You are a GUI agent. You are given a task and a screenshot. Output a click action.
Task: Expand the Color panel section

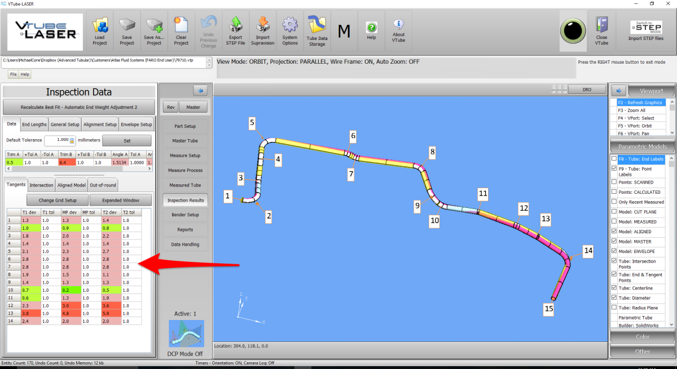642,337
